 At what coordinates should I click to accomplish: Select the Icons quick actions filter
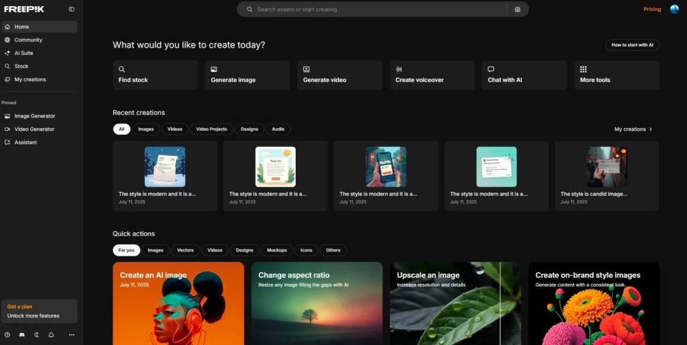[x=306, y=250]
